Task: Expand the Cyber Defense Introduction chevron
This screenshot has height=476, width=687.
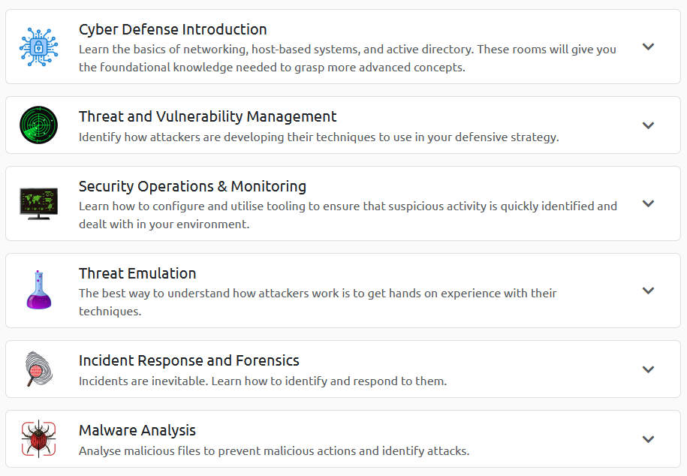Action: point(649,47)
